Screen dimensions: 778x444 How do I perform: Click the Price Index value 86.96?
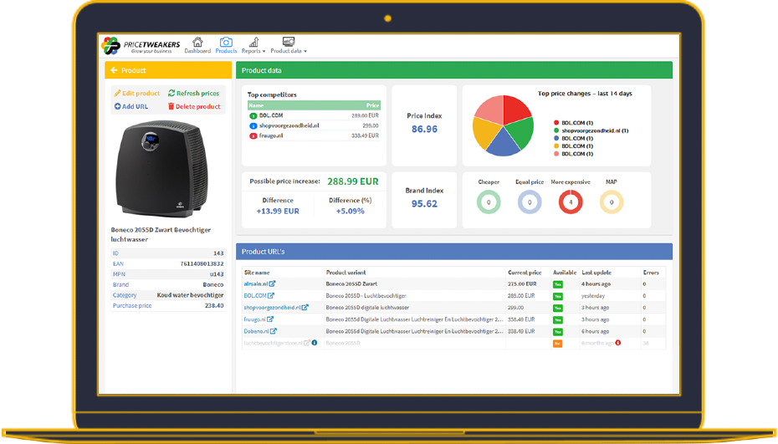tap(424, 130)
